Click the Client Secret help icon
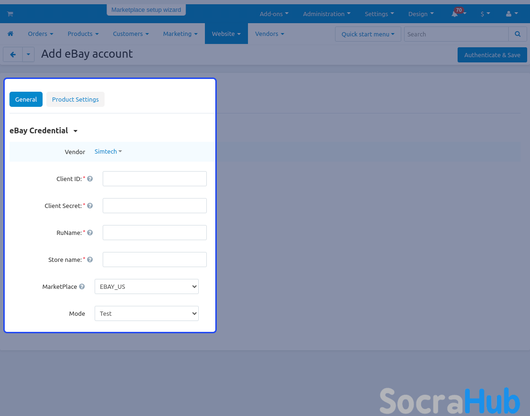Screen dimensions: 530x416 (x=90, y=206)
